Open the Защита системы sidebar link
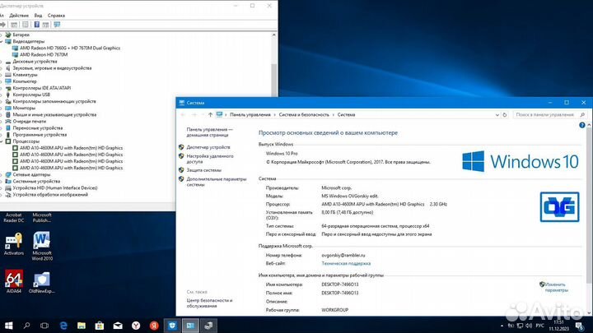 (204, 170)
